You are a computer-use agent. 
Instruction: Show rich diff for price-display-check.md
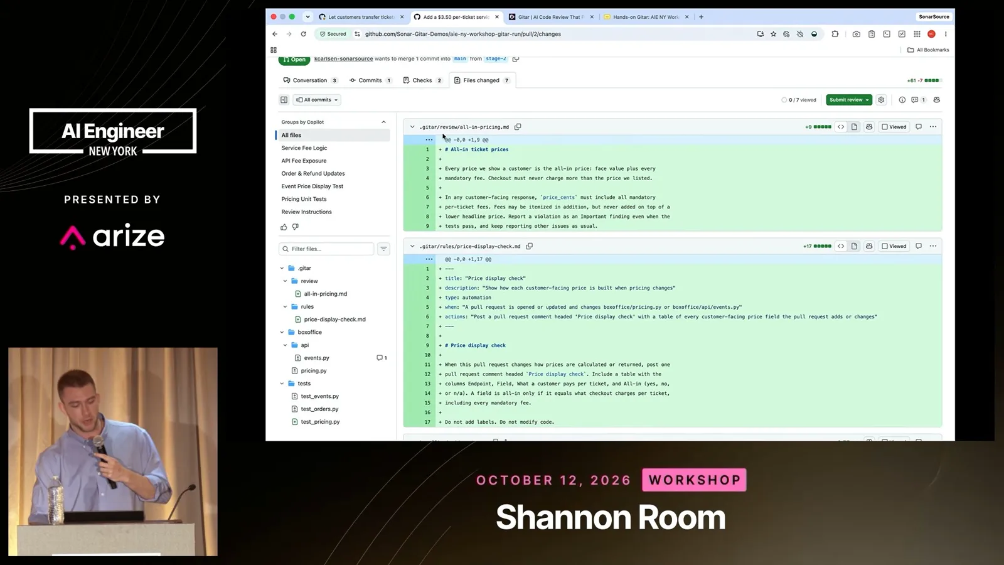pos(854,246)
